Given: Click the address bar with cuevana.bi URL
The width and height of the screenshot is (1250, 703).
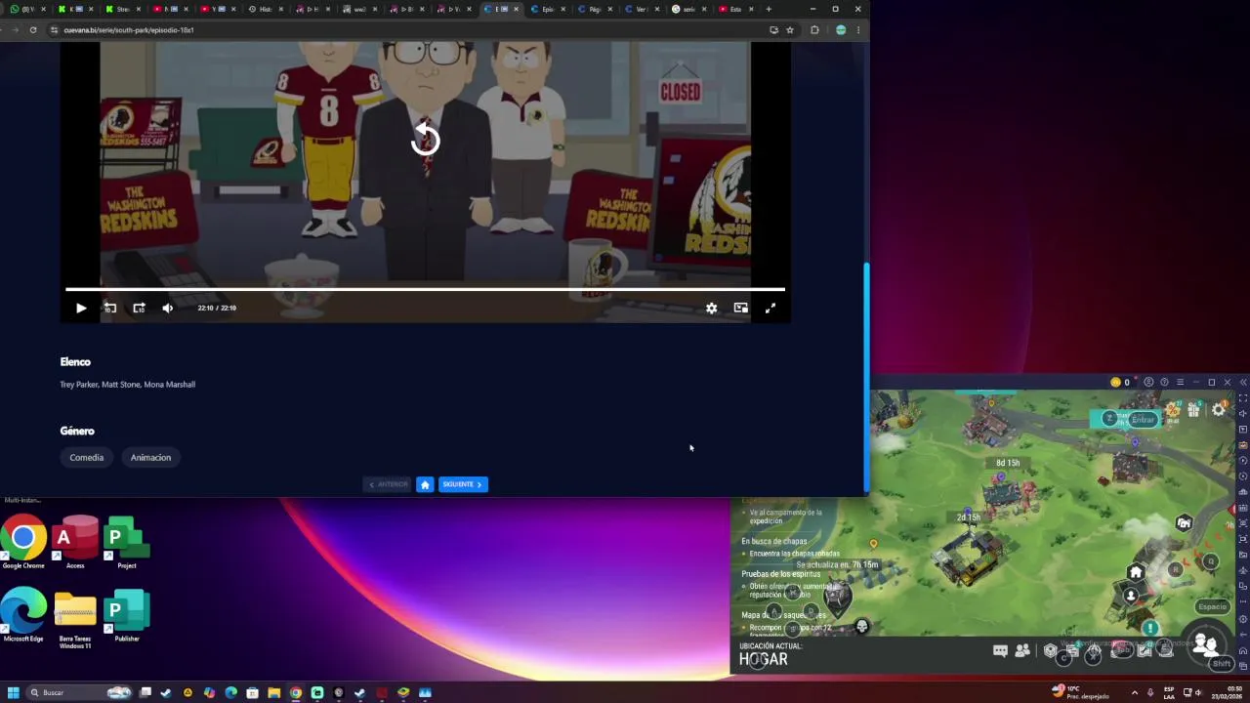Looking at the screenshot, I should 410,30.
